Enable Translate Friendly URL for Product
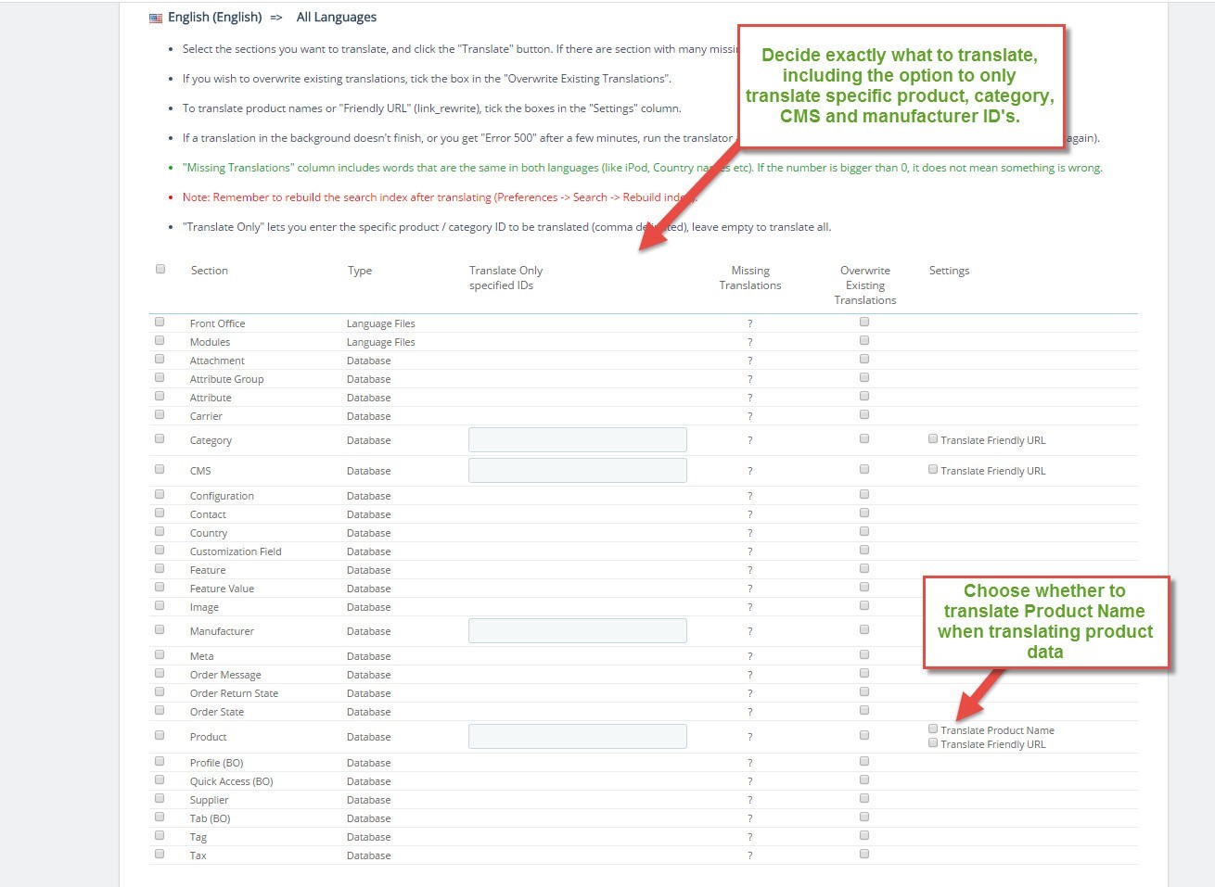Image resolution: width=1215 pixels, height=887 pixels. pyautogui.click(x=933, y=743)
